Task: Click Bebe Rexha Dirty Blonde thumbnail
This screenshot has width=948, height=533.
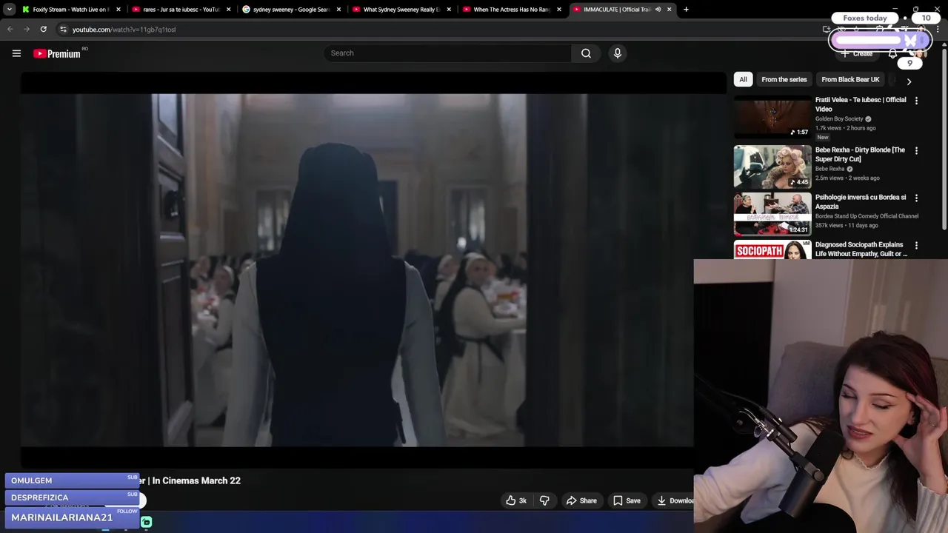Action: click(772, 167)
